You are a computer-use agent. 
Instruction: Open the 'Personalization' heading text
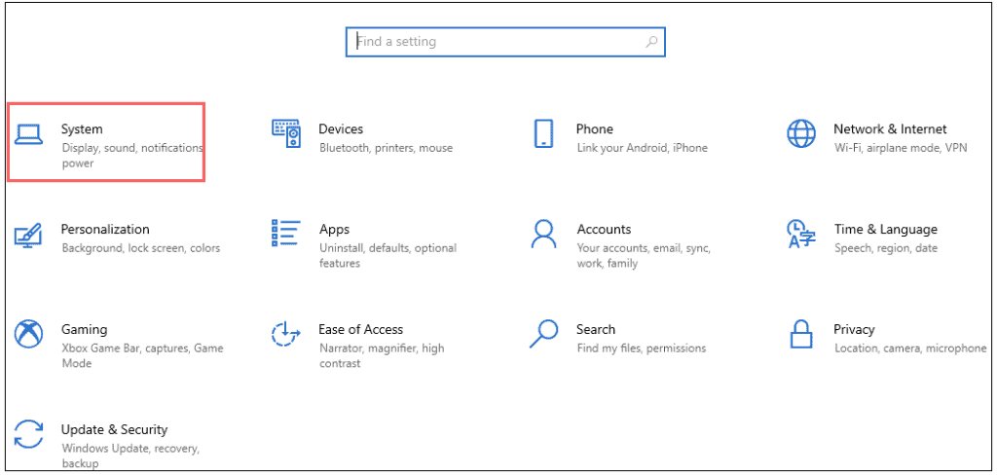[105, 229]
